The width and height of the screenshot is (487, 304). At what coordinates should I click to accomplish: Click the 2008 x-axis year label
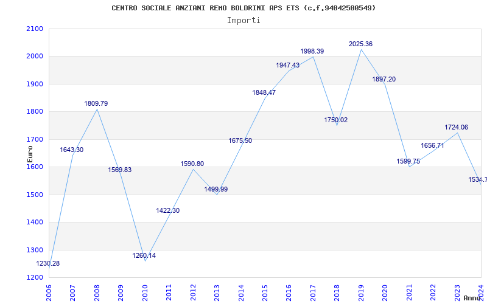(x=97, y=292)
